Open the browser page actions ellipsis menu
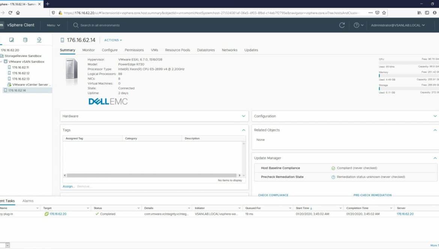439x249 pixels. click(370, 13)
